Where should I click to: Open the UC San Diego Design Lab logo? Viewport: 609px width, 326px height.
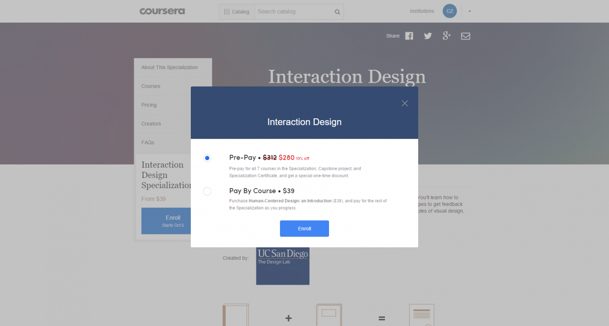tap(283, 266)
